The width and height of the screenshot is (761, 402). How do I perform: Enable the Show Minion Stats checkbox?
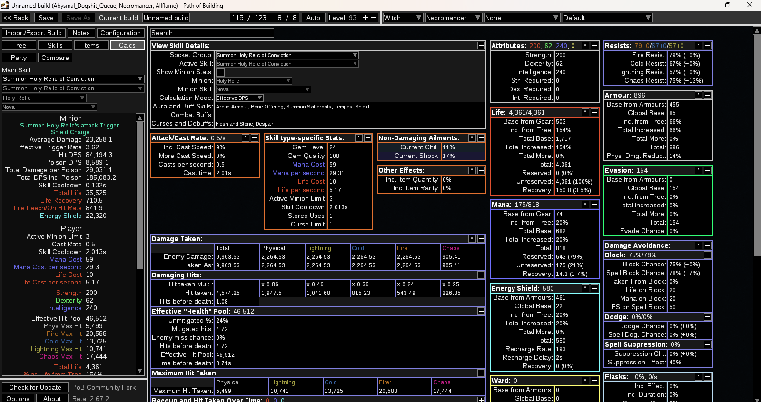point(220,72)
